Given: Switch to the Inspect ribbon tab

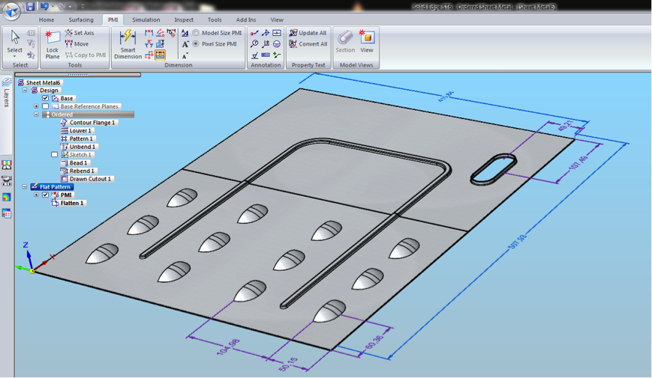Looking at the screenshot, I should (184, 19).
